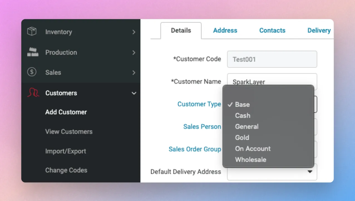The height and width of the screenshot is (201, 355).
Task: Click the Production factory icon
Action: pyautogui.click(x=33, y=52)
